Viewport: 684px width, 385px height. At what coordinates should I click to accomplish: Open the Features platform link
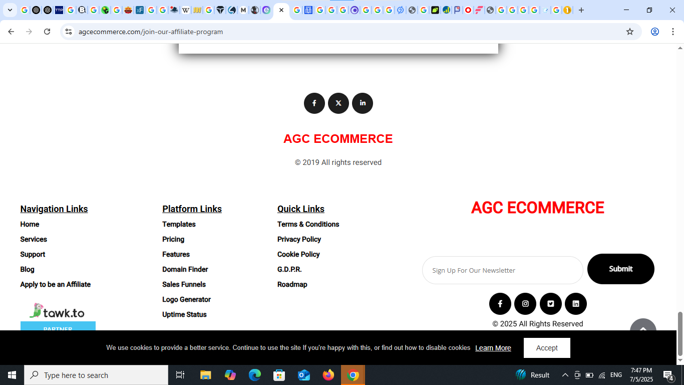[176, 254]
